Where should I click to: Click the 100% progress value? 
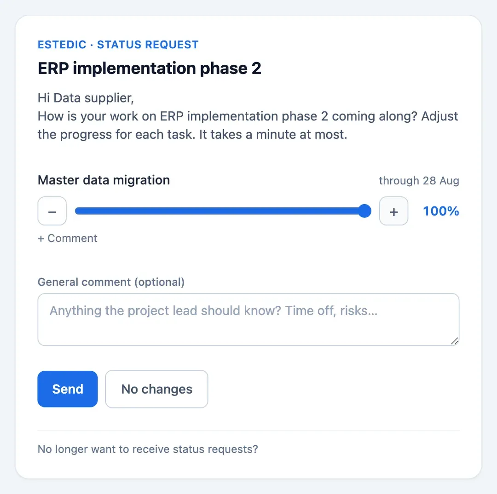441,211
